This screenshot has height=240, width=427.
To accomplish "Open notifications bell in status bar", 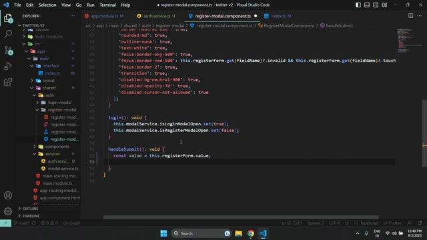I will pos(420,223).
